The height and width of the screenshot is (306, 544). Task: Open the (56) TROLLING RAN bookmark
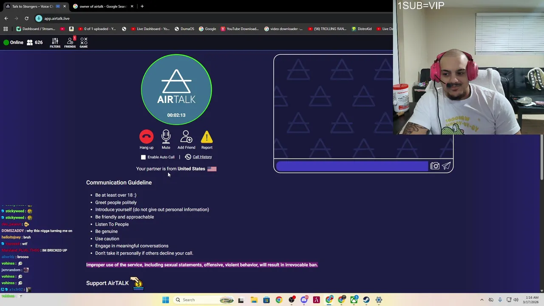pos(327,29)
